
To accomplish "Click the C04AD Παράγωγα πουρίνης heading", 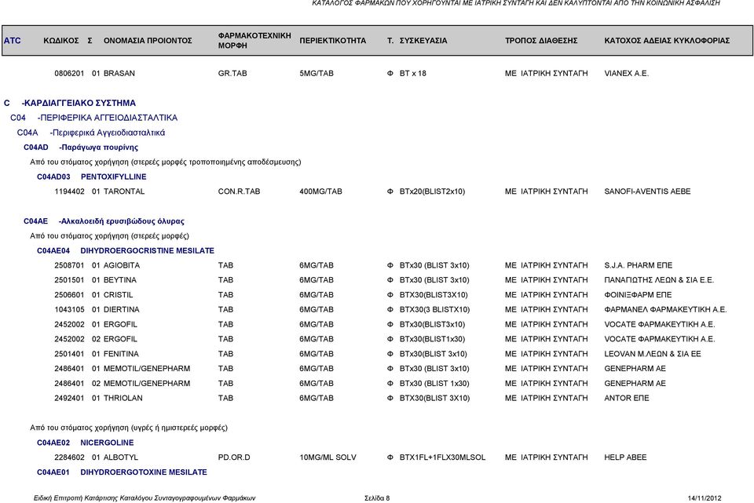I will (x=81, y=148).
